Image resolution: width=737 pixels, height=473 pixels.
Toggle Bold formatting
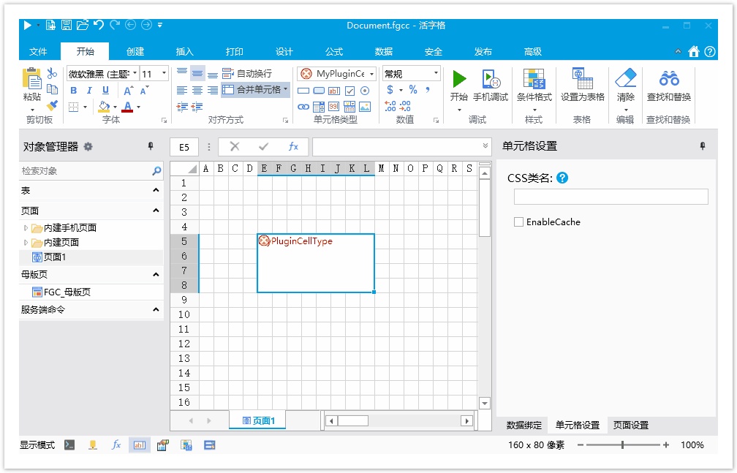tap(73, 91)
